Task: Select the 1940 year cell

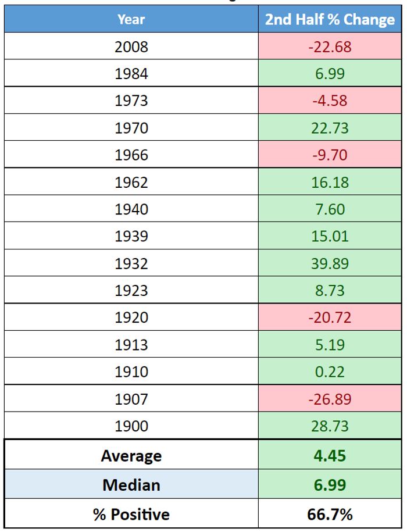Action: [x=131, y=209]
